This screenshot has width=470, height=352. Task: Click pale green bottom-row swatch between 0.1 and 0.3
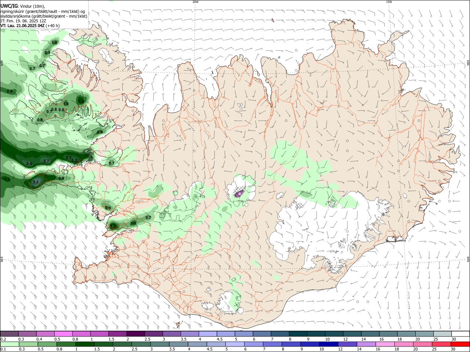10,344
